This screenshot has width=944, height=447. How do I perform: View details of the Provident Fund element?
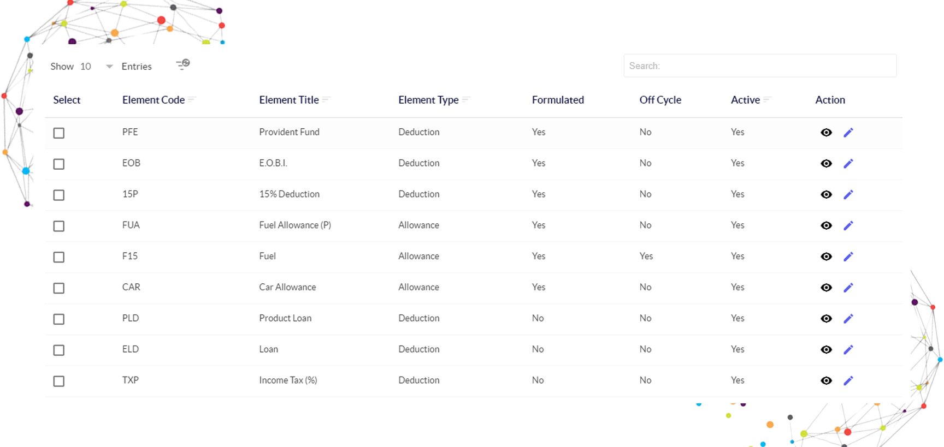(826, 133)
